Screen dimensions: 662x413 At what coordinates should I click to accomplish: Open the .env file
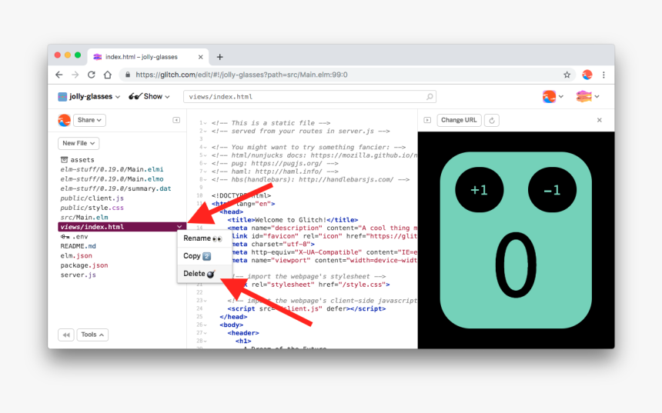pyautogui.click(x=80, y=237)
